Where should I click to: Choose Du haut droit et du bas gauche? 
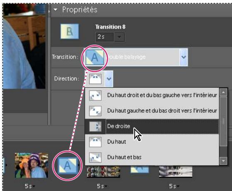point(152,95)
